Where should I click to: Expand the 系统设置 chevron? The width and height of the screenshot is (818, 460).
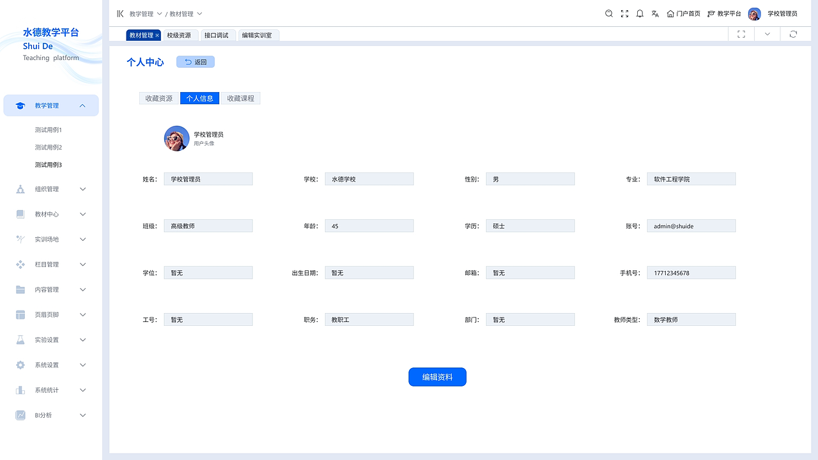click(x=82, y=365)
